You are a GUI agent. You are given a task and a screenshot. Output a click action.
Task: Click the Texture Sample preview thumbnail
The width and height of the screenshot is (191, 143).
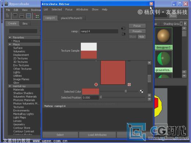pyautogui.click(x=89, y=51)
